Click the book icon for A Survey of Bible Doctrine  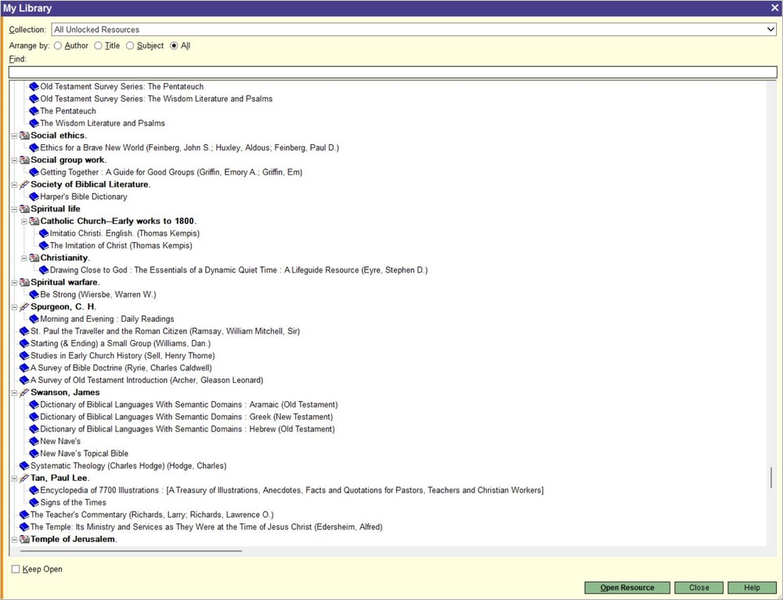(24, 368)
